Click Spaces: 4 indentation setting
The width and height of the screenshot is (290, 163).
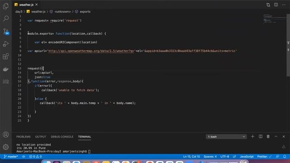coord(210,157)
